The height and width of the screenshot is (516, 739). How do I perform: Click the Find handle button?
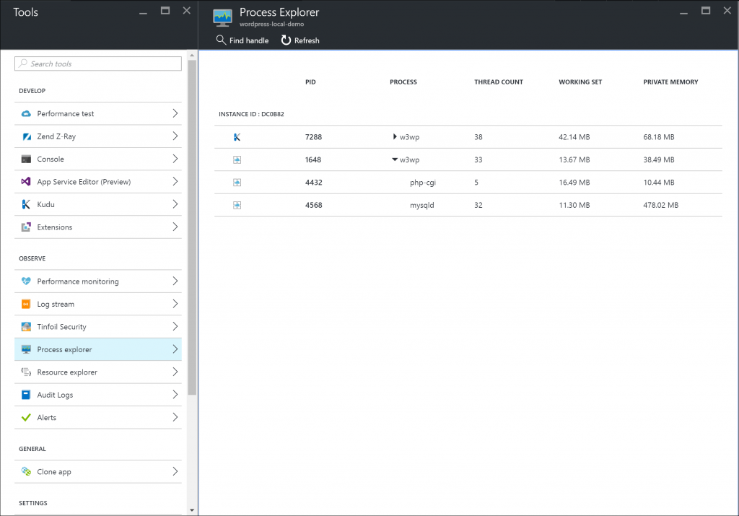click(242, 40)
